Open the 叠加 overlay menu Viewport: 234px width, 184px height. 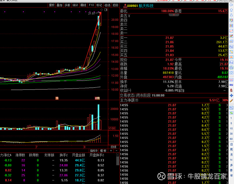(x=59, y=5)
